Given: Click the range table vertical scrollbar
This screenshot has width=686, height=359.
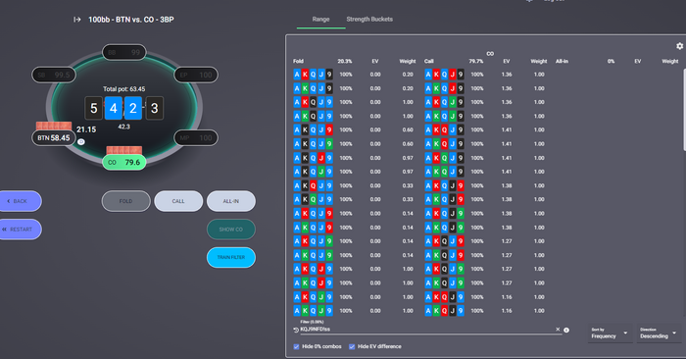Looking at the screenshot, I should coord(684,110).
